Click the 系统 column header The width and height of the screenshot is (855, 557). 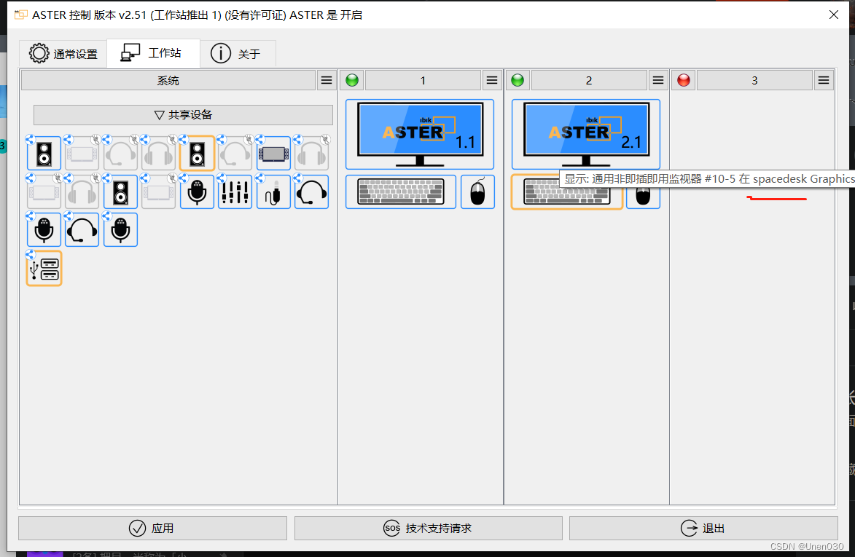click(x=168, y=81)
